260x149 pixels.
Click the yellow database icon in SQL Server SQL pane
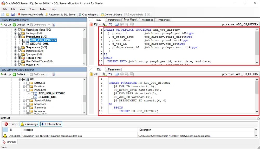click(x=91, y=74)
